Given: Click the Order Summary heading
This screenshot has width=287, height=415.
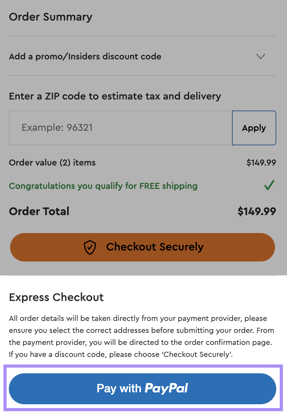Looking at the screenshot, I should [x=51, y=17].
